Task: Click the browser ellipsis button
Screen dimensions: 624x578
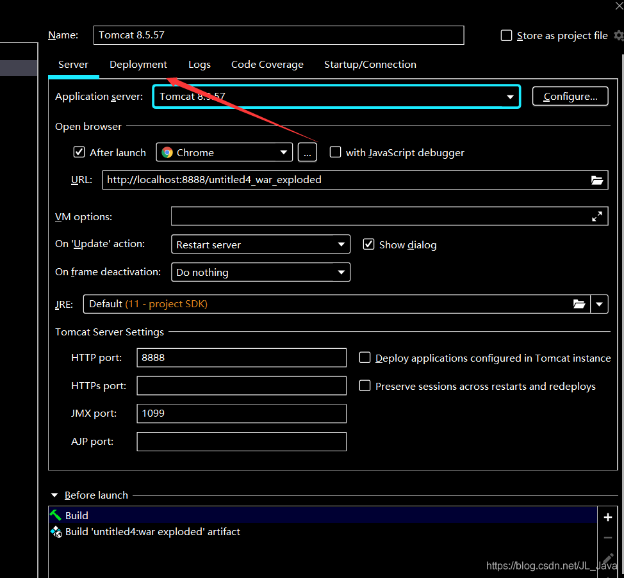Action: [308, 152]
